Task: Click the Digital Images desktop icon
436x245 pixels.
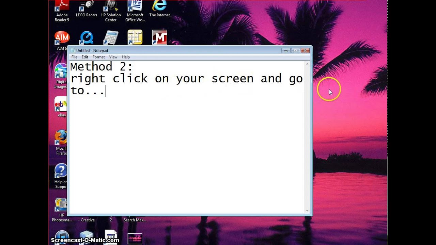Action: click(x=61, y=76)
